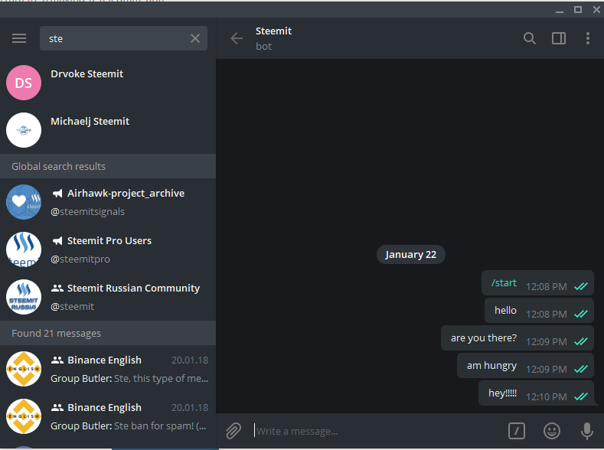This screenshot has width=604, height=450.
Task: Open Airhawk-project_archive channel
Action: coord(108,202)
